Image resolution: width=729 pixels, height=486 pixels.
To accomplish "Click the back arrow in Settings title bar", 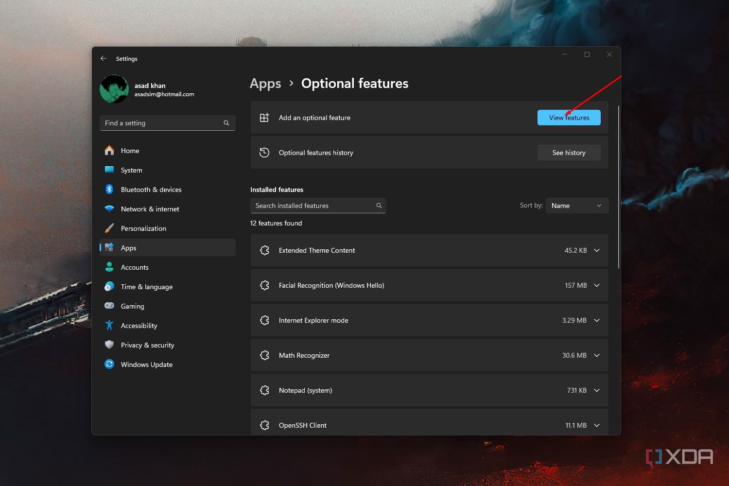I will 104,58.
